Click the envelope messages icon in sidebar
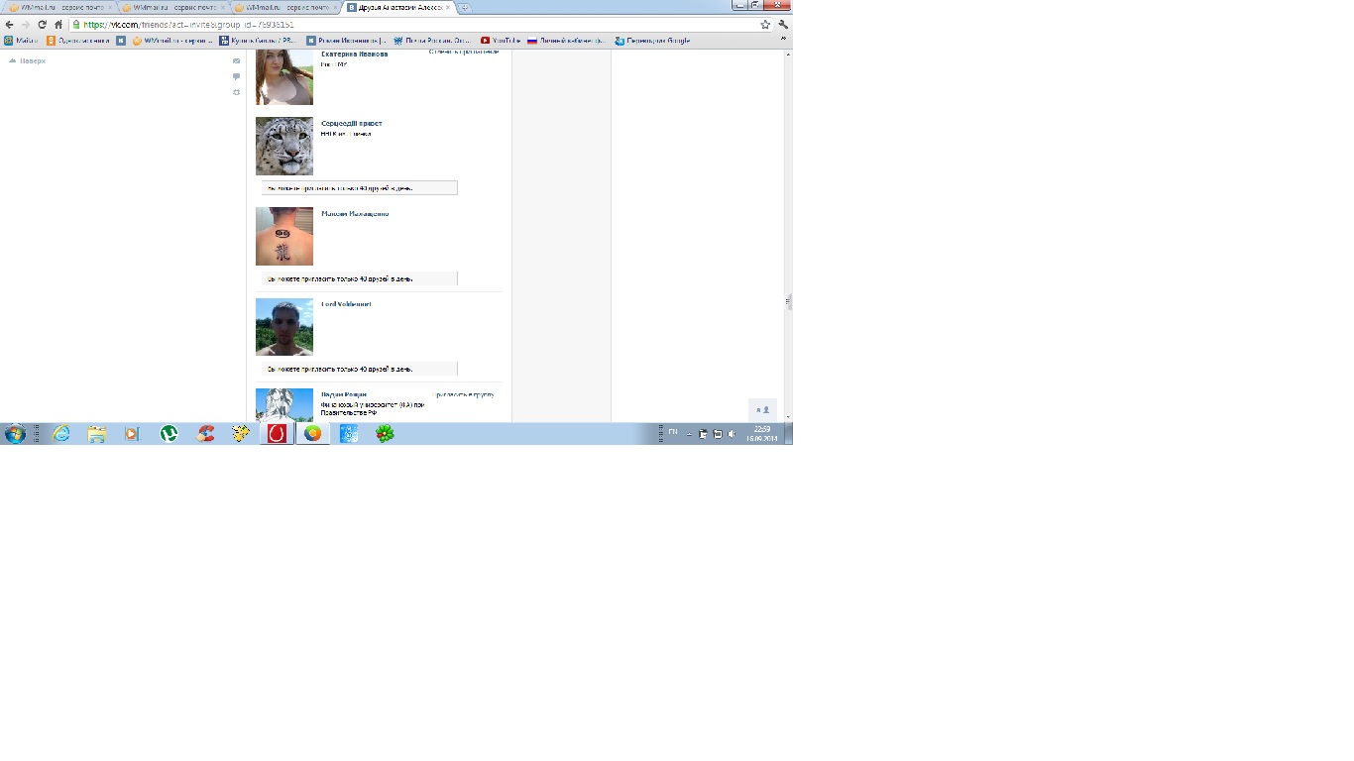This screenshot has width=1354, height=761. tap(236, 60)
